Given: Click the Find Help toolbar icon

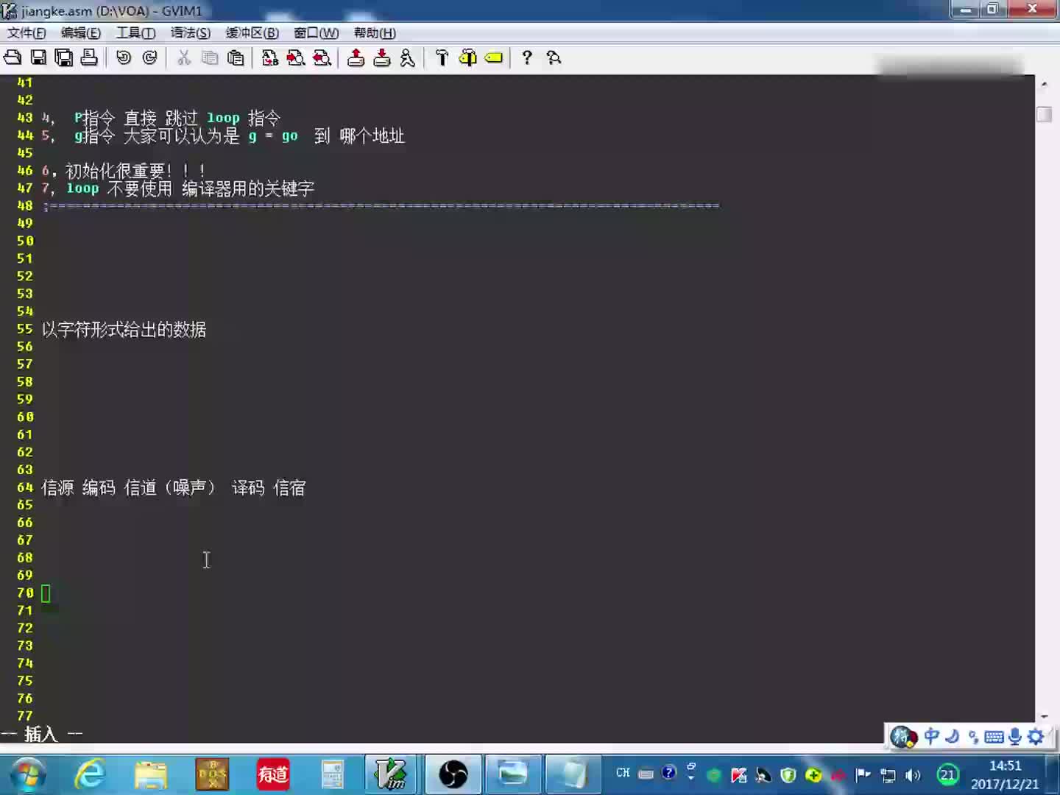Looking at the screenshot, I should tap(554, 57).
